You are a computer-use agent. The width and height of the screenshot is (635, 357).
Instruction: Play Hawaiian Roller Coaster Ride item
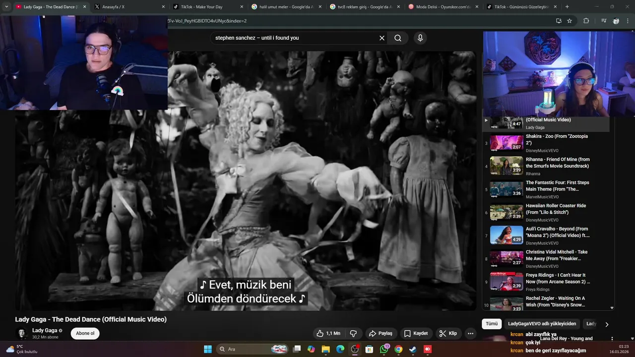pyautogui.click(x=546, y=212)
